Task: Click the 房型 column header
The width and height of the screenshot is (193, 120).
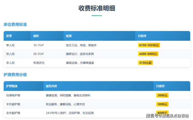Action: pyautogui.click(x=9, y=36)
